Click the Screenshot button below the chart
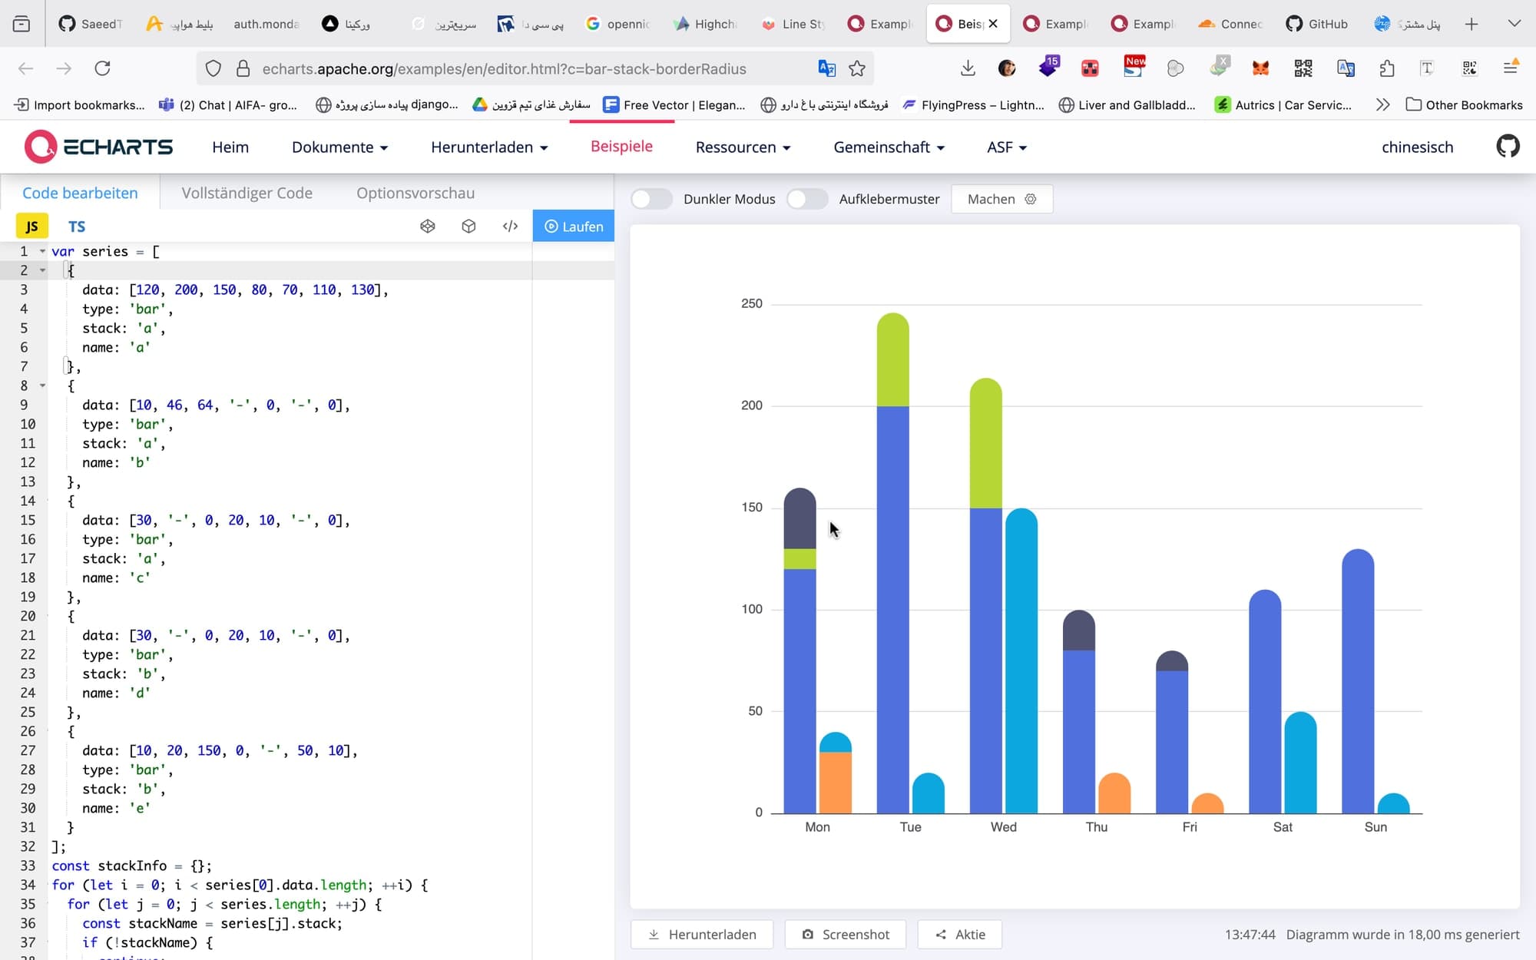 point(846,934)
